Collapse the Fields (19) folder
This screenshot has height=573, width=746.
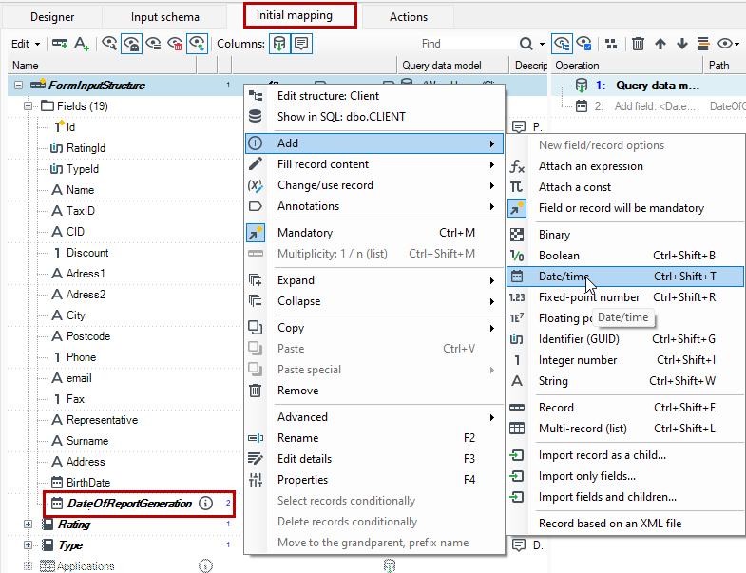29,106
